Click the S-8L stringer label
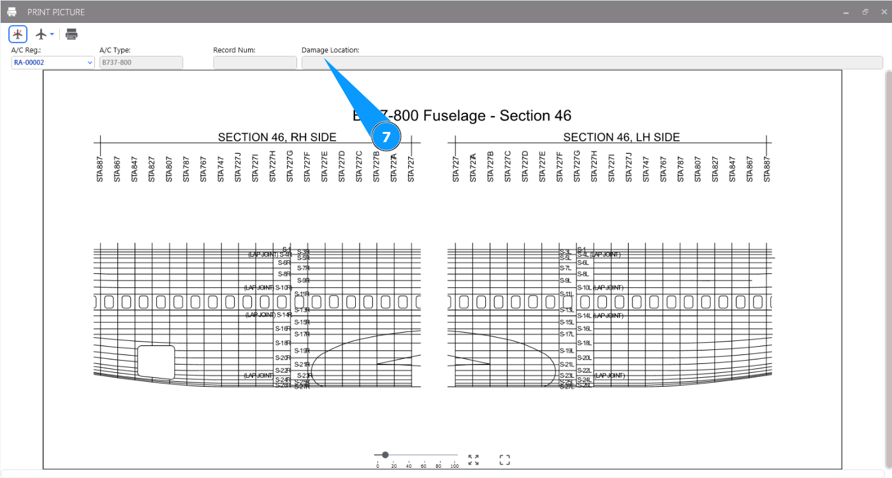The image size is (892, 478). [x=583, y=274]
